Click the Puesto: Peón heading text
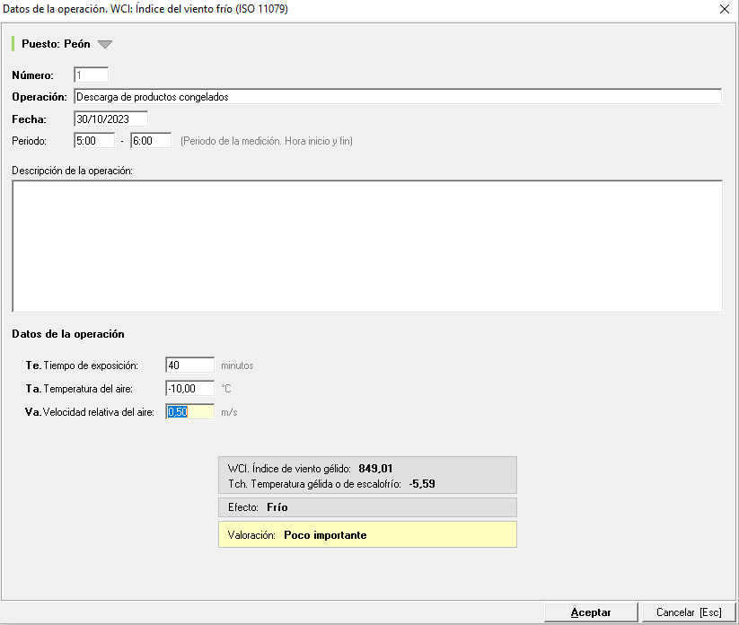Image resolution: width=739 pixels, height=625 pixels. click(56, 44)
